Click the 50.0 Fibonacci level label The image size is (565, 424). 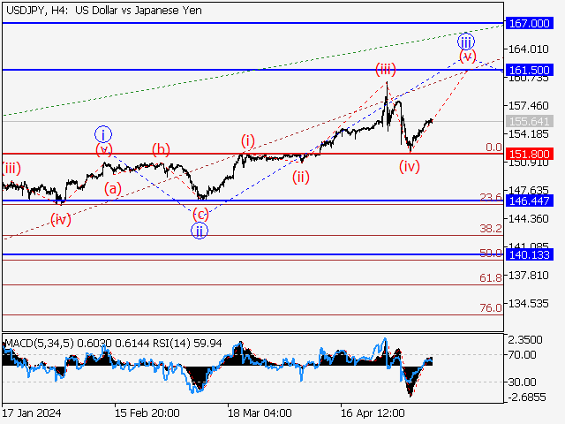tap(491, 254)
